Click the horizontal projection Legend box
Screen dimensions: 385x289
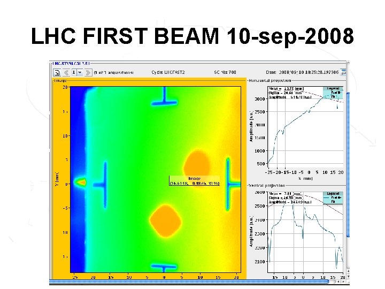pyautogui.click(x=333, y=93)
